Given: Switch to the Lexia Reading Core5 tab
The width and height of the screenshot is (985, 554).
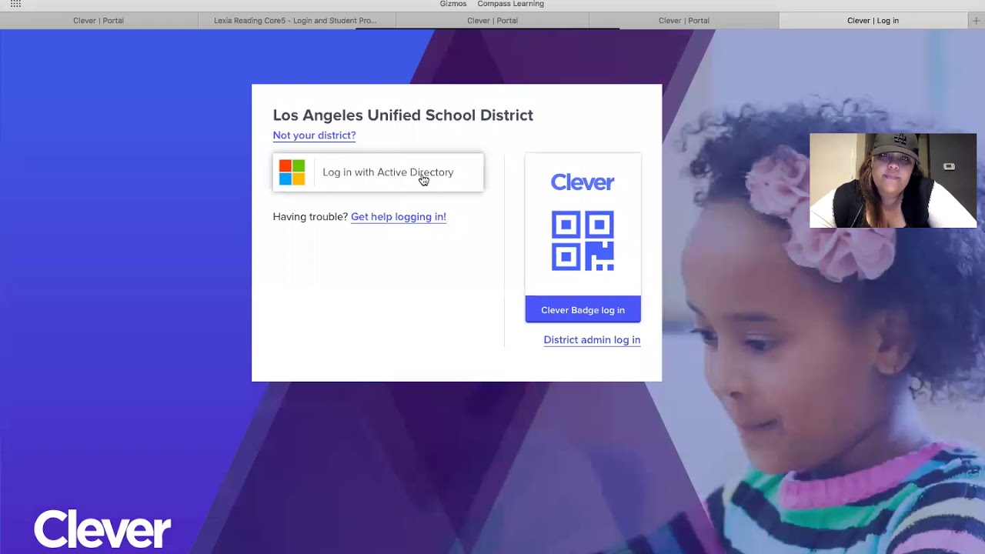Looking at the screenshot, I should pos(295,21).
